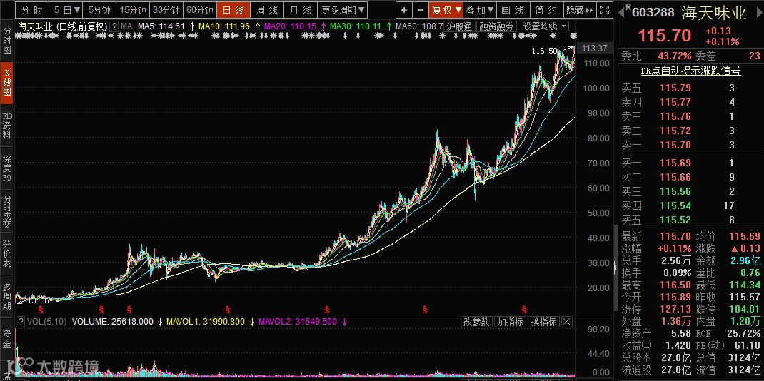This screenshot has height=381, width=764.
Task: Open F10资料 sidebar page
Action: [7, 126]
